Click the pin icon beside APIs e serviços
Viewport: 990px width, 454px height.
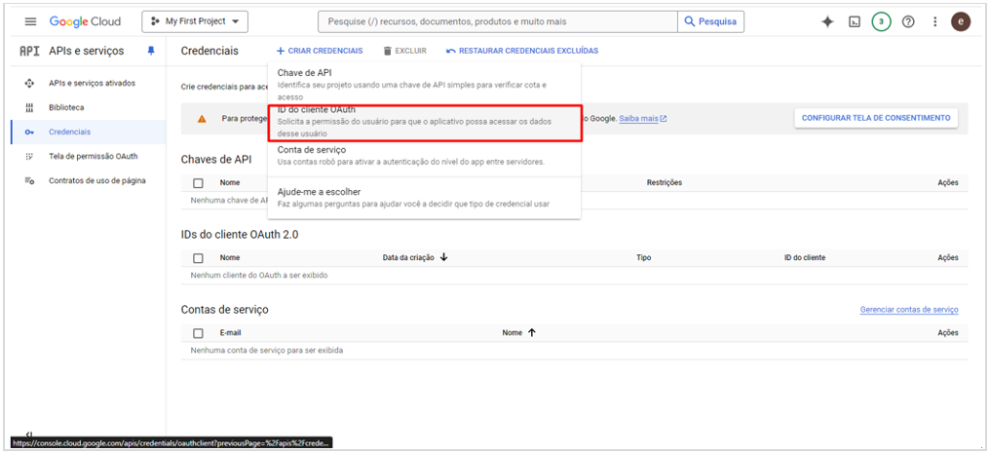point(151,51)
